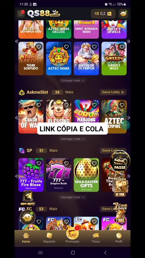Open the PASSE treasure chest icon
The height and width of the screenshot is (258, 145).
pos(120,161)
